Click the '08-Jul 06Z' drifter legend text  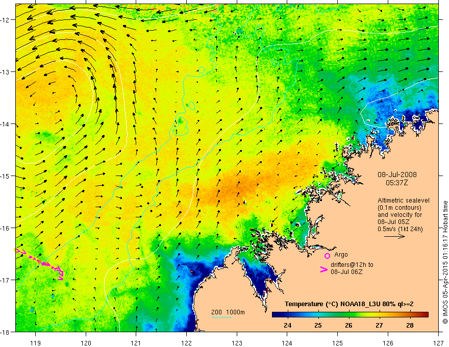coord(346,271)
